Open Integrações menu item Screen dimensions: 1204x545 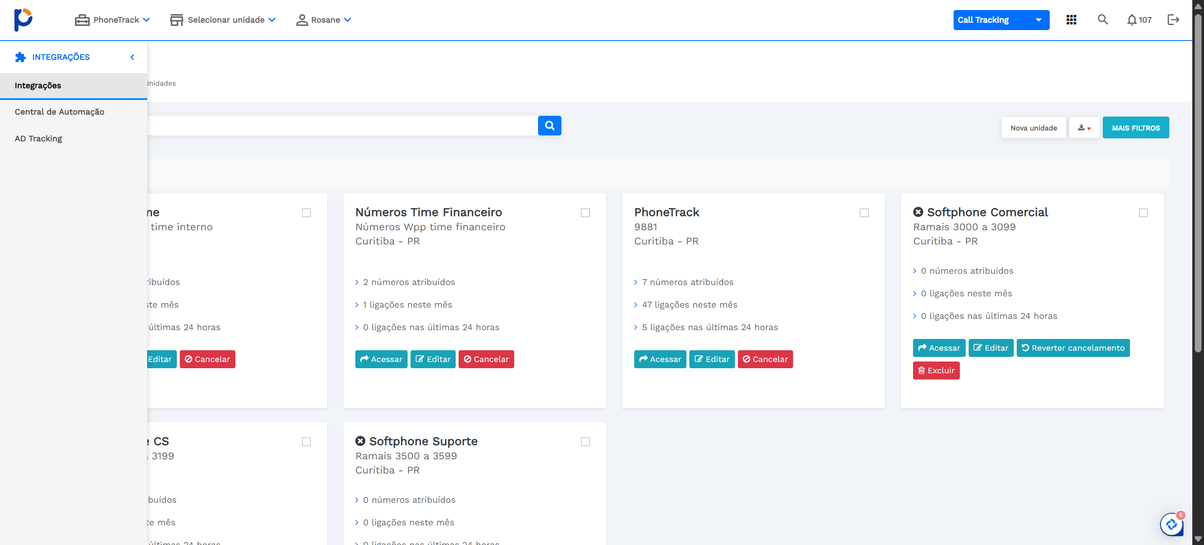pyautogui.click(x=74, y=86)
